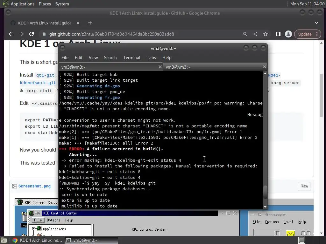
Task: Click the image file icon beside Screenshot.png
Action: (x=15, y=186)
